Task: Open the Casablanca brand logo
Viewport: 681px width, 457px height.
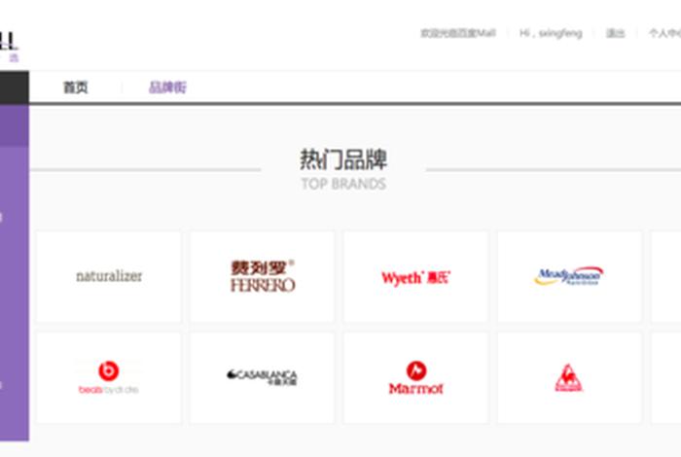Action: (x=263, y=377)
